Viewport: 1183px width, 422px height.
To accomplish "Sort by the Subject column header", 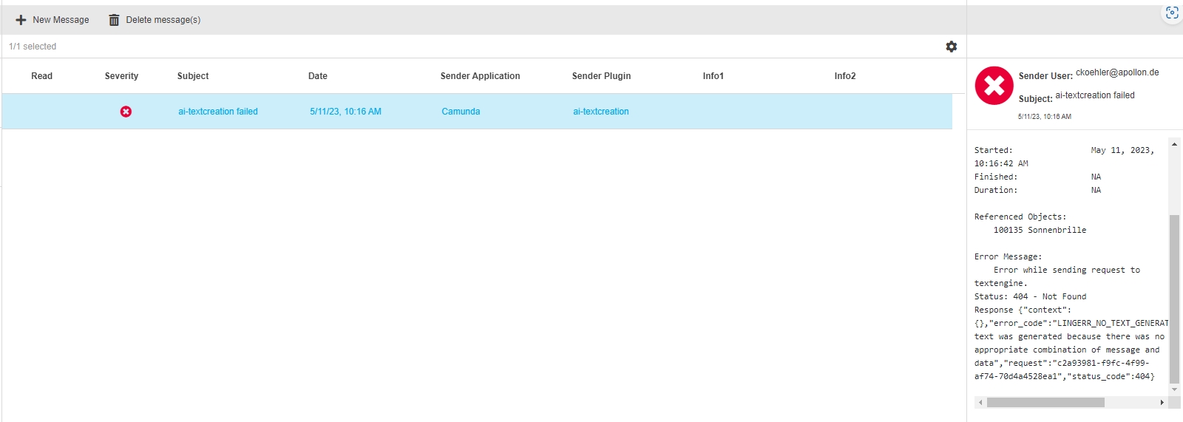I will point(193,76).
